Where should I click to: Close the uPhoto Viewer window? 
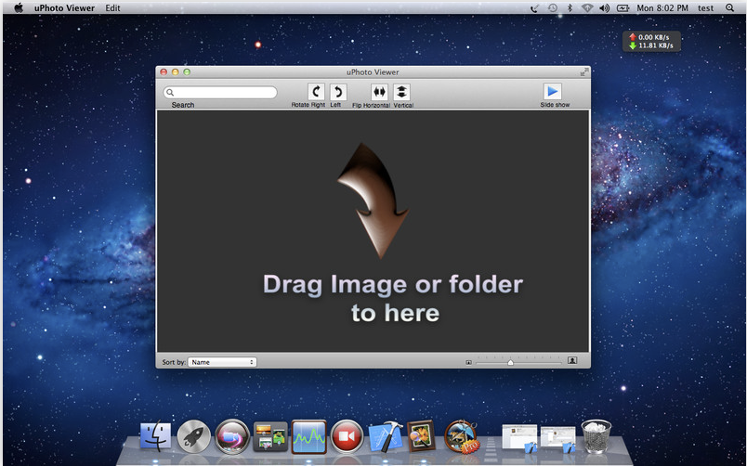click(164, 71)
